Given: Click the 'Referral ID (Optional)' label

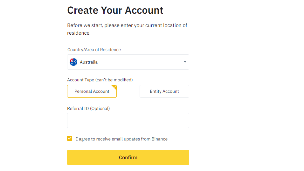Looking at the screenshot, I should click(x=88, y=108).
